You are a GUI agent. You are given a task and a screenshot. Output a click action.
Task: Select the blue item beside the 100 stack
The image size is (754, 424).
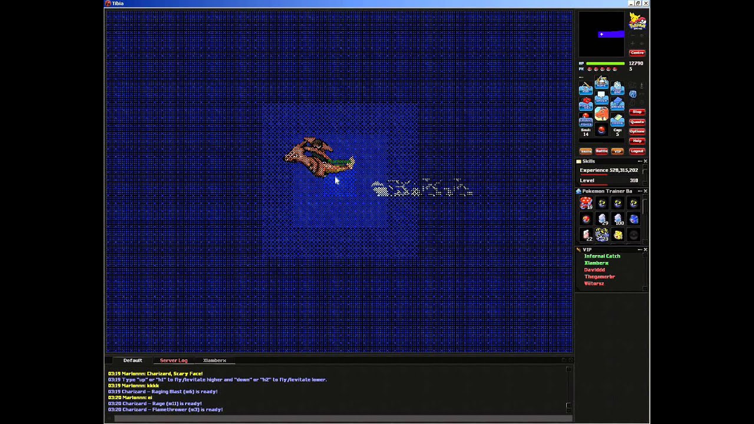pos(634,219)
